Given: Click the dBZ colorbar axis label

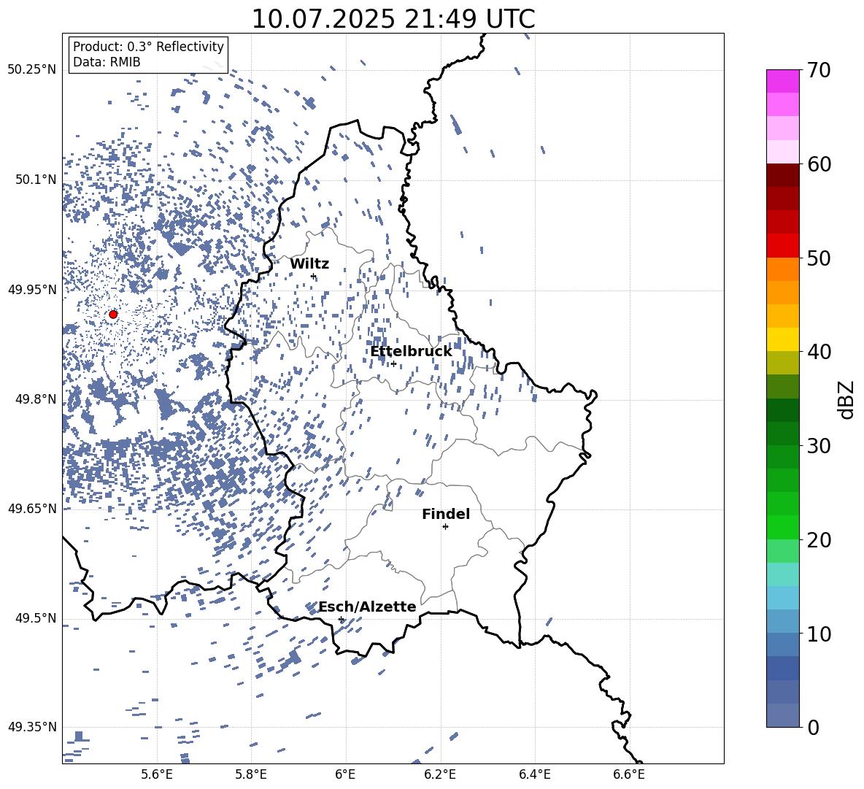Looking at the screenshot, I should (x=846, y=399).
